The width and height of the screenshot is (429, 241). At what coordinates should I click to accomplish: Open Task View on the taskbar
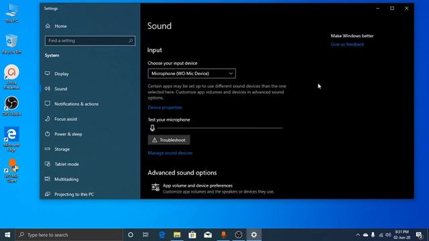click(x=145, y=235)
